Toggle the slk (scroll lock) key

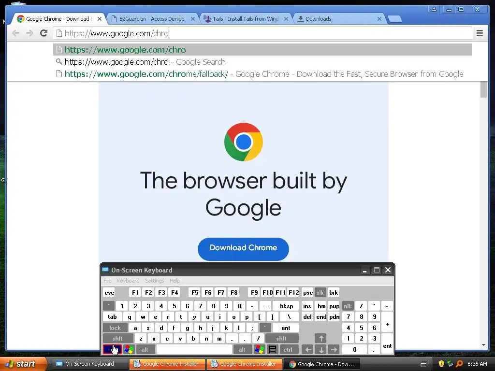320,293
